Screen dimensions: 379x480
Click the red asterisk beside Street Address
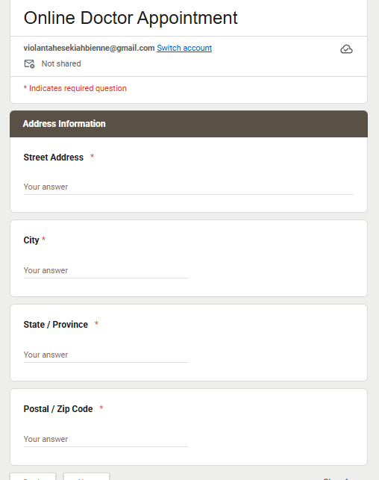coord(92,156)
